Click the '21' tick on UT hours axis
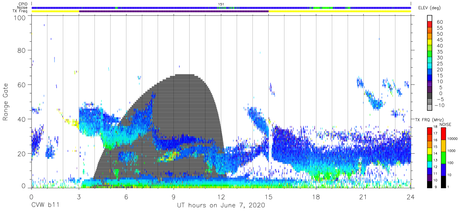 tap(363, 197)
